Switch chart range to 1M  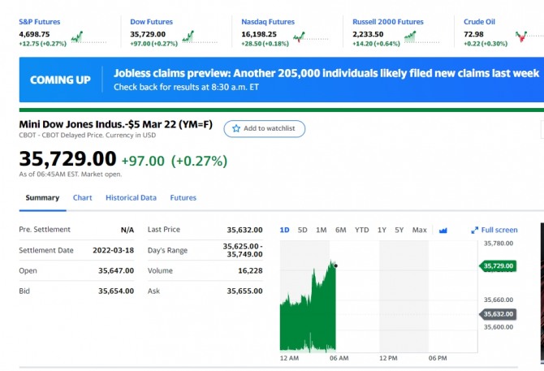[322, 230]
